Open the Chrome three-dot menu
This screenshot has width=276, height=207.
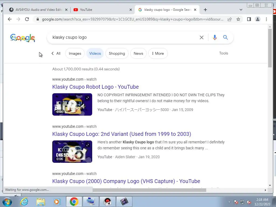click(x=266, y=19)
